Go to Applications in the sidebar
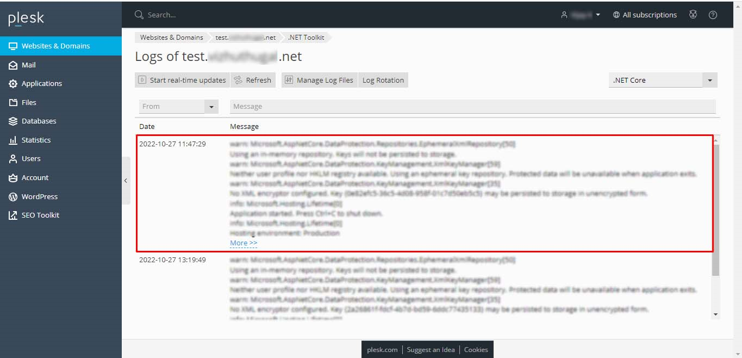This screenshot has width=742, height=358. (x=61, y=83)
